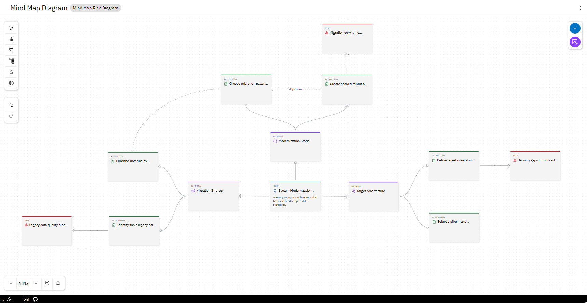Select the Create phased rollout node

(347, 89)
